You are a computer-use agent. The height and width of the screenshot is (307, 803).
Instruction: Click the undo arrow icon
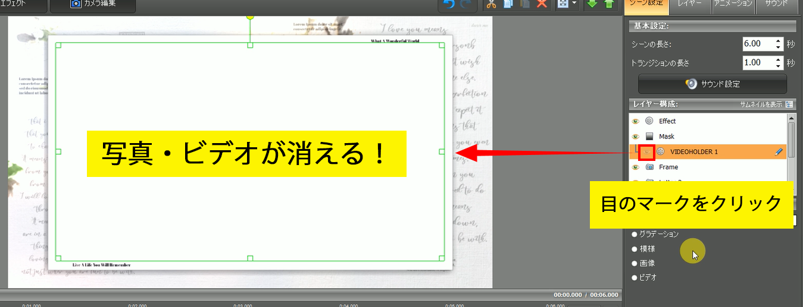coord(448,4)
